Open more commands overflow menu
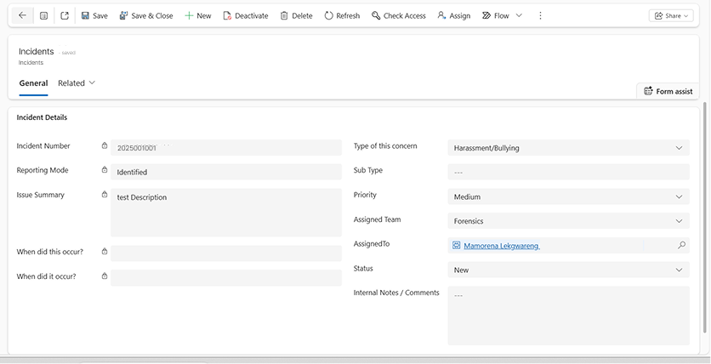The image size is (711, 364). coord(540,15)
